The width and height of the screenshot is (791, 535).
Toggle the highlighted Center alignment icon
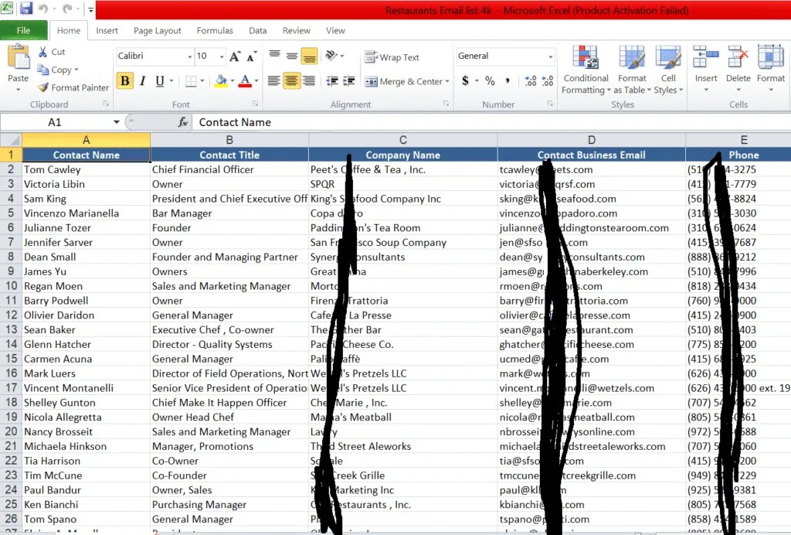(291, 80)
